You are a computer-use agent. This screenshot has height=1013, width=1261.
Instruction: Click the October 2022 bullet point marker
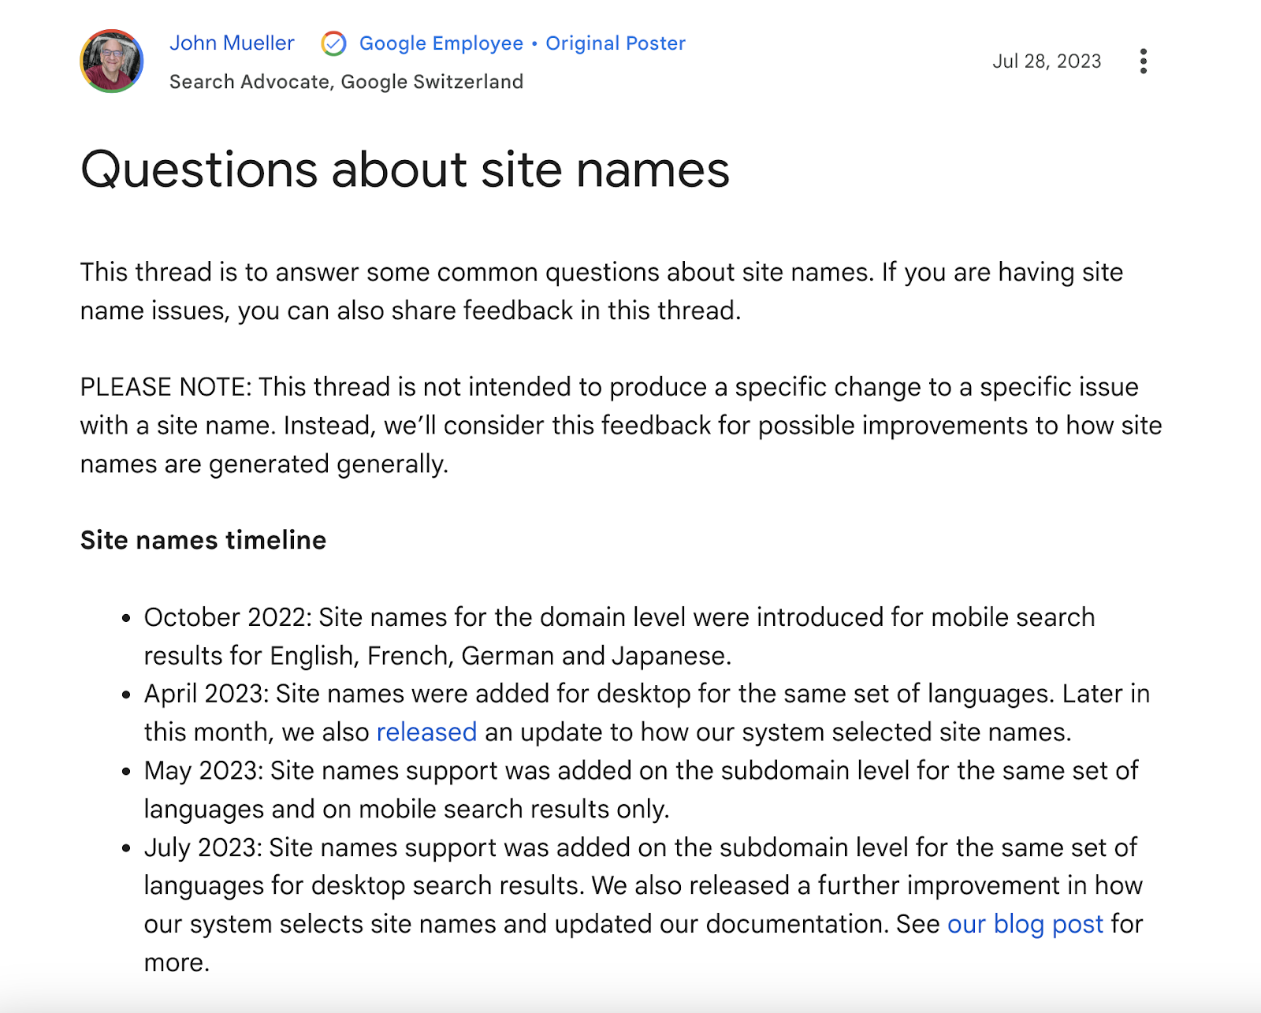coord(125,619)
